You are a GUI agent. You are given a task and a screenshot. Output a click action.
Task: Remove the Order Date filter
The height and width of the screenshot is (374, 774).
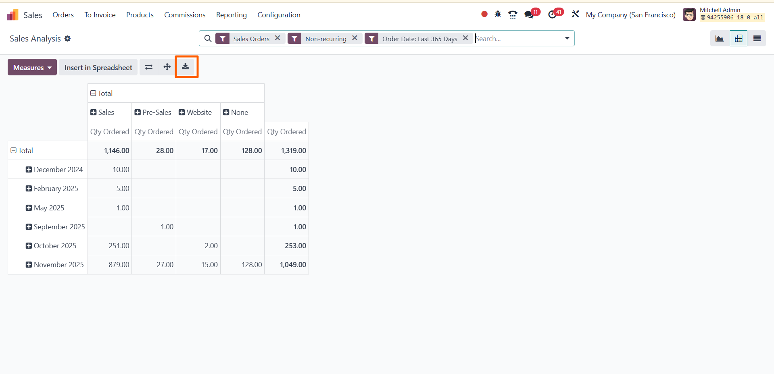pos(465,38)
